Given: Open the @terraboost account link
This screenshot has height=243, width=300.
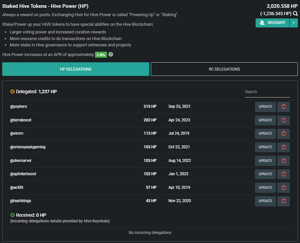Looking at the screenshot, I should click(x=21, y=120).
